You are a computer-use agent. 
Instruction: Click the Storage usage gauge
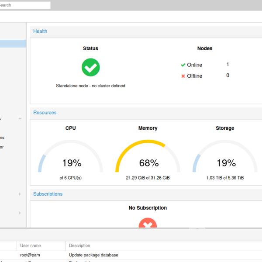225,158
